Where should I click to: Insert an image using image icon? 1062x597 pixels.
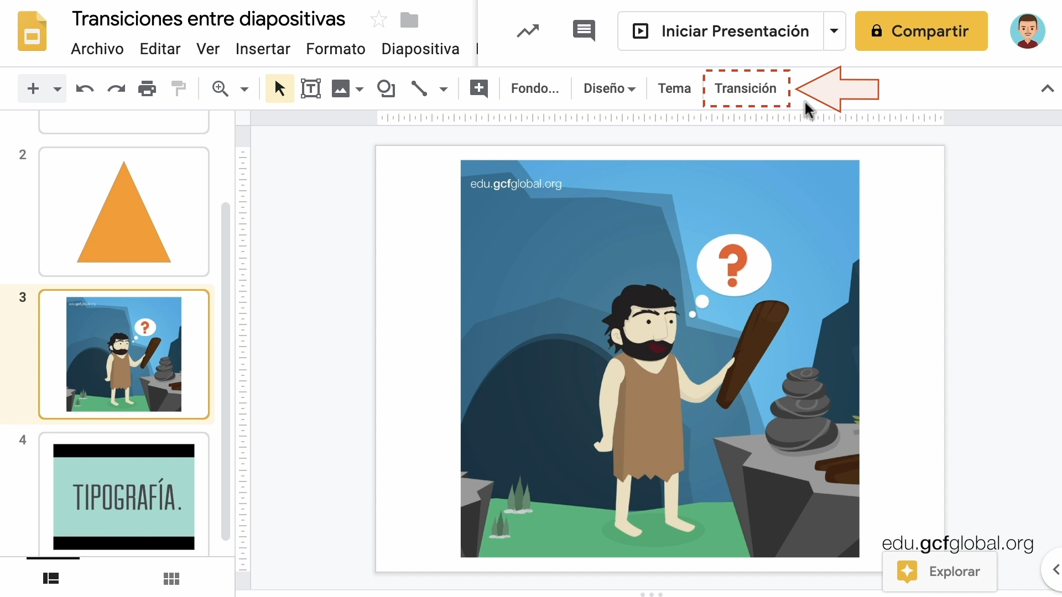point(341,88)
